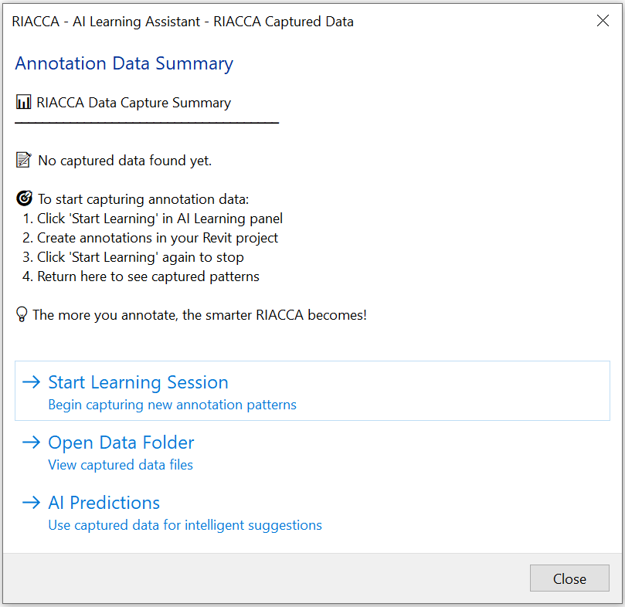
Task: Click the target dart icon before To start capturing
Action: 24,198
